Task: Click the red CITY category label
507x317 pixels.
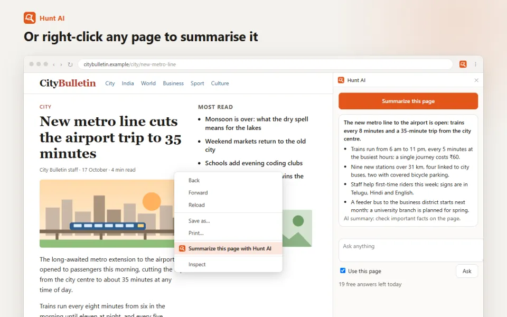Action: tap(45, 107)
